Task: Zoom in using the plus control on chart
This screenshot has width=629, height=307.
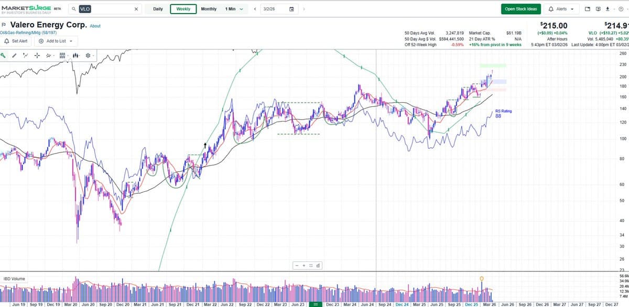Action: pos(304,266)
